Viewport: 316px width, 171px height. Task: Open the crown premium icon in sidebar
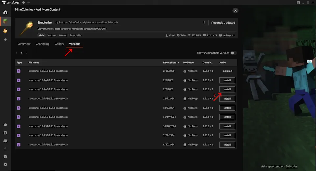point(5,125)
